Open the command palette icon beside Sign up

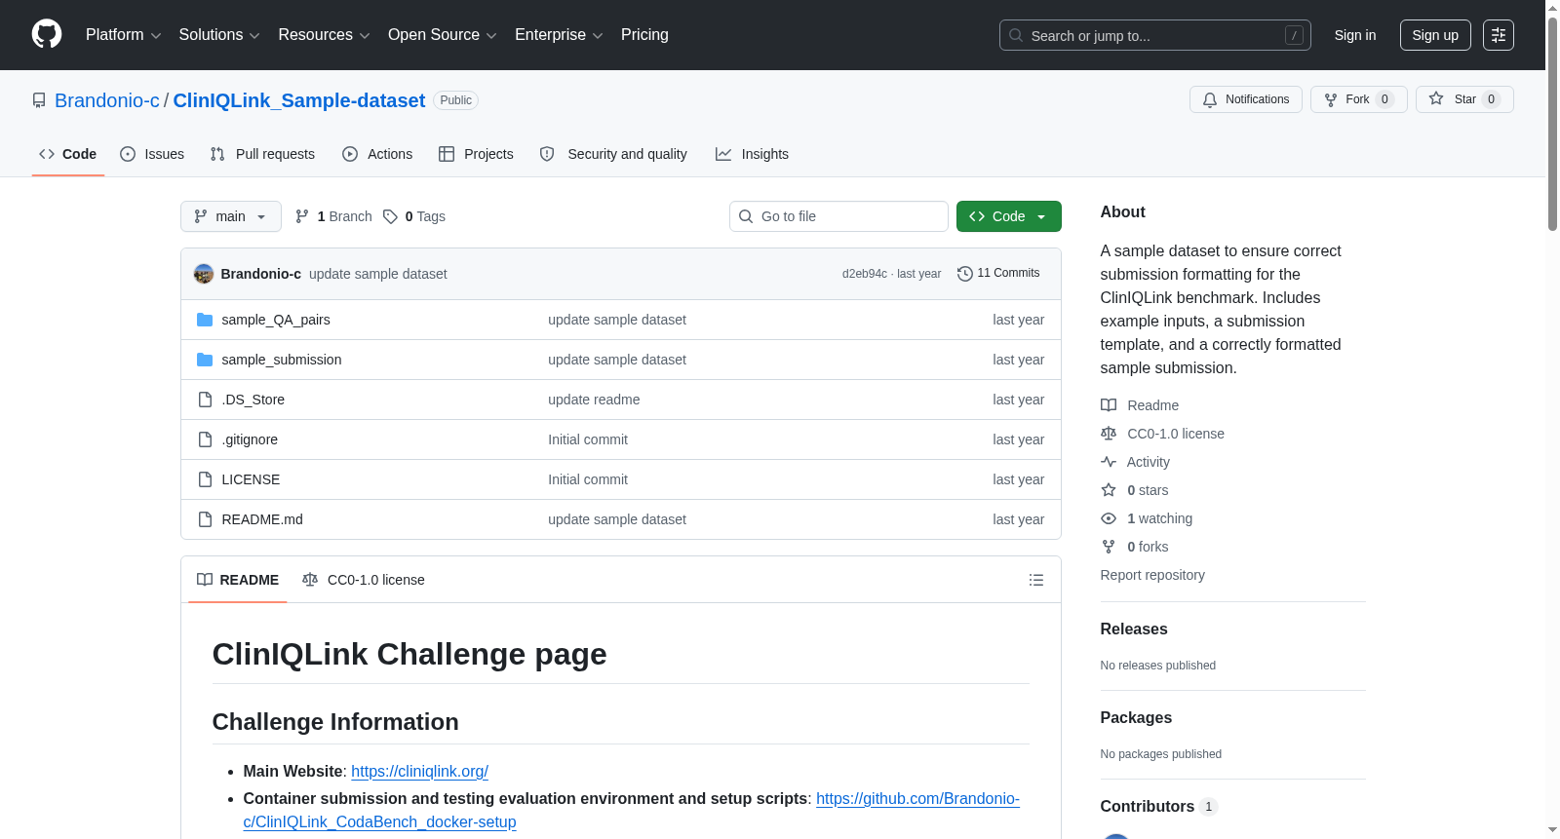coord(1499,35)
